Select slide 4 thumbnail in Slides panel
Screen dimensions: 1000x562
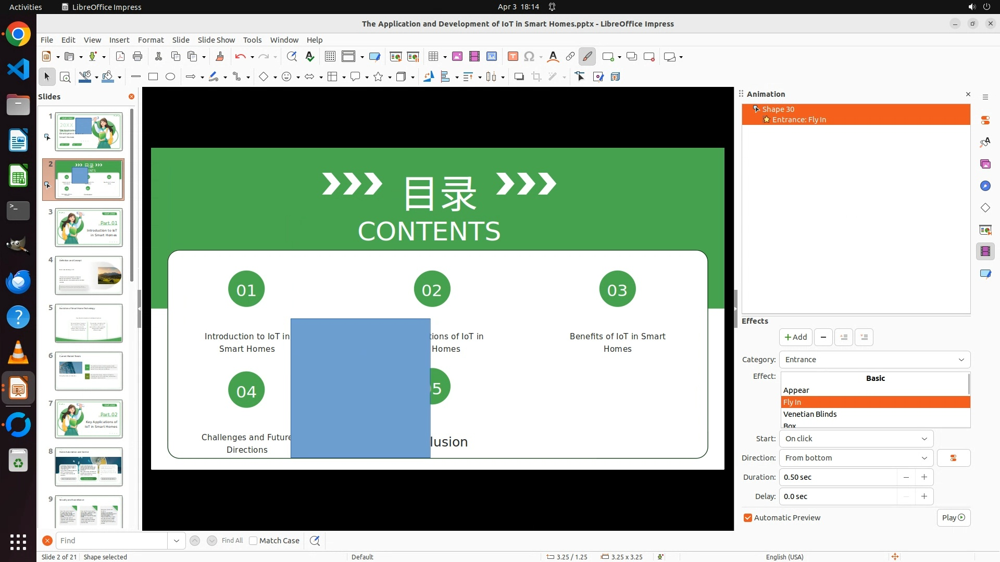(89, 275)
